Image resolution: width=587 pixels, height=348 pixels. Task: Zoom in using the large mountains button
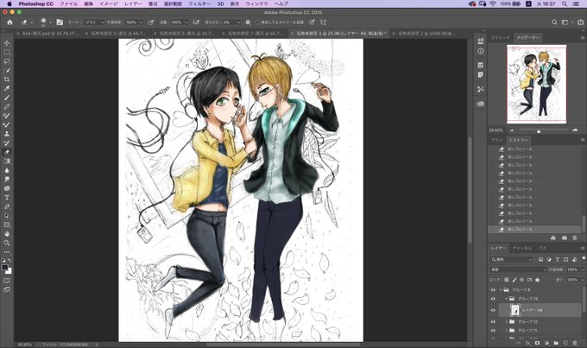(575, 130)
